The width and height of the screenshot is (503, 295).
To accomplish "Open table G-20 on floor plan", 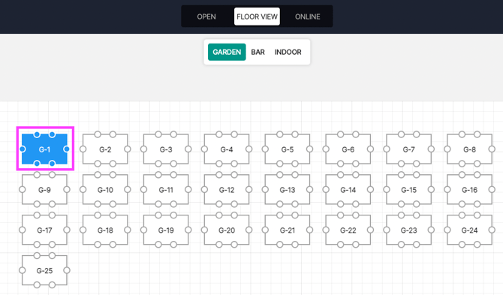I will (x=227, y=230).
